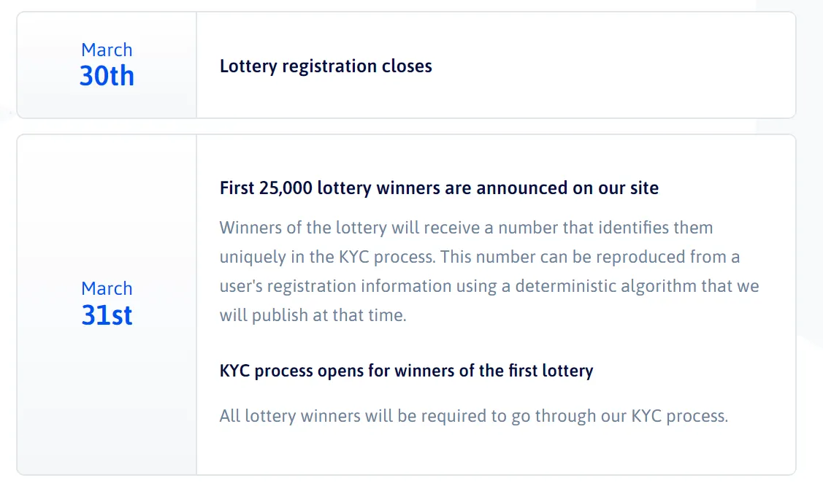Select the bold 31st date number
The image size is (823, 486).
pos(107,315)
